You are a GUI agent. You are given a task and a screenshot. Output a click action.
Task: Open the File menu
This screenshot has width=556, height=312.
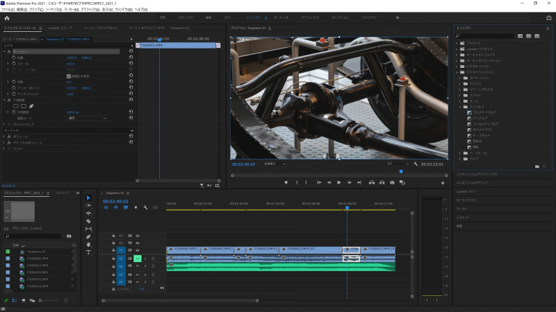pos(8,10)
